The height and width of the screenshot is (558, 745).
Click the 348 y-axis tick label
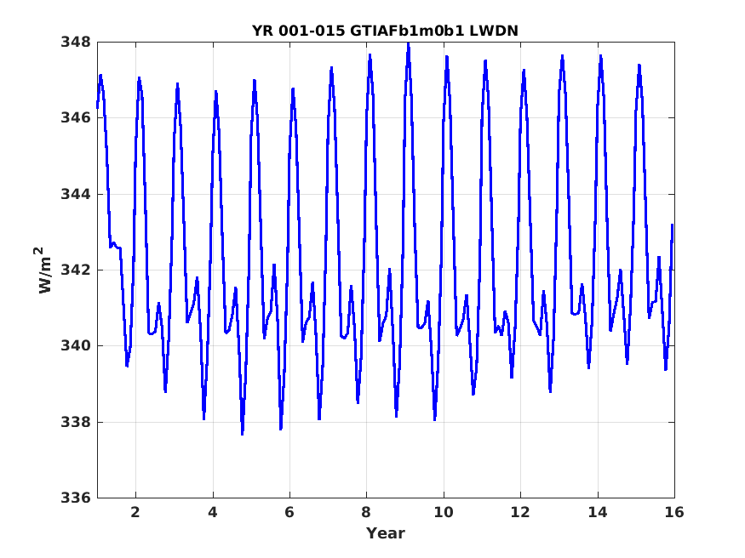[76, 42]
